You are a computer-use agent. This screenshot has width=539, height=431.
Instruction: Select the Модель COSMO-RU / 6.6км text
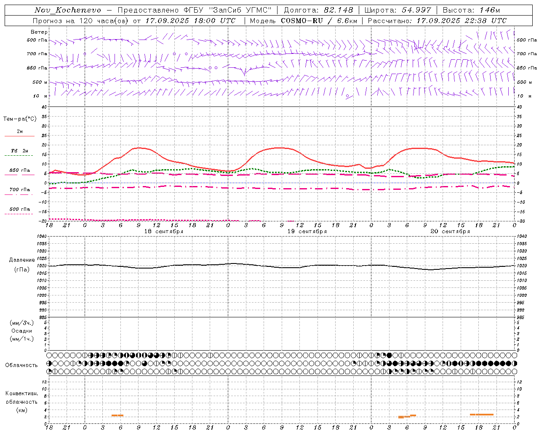[x=303, y=21]
